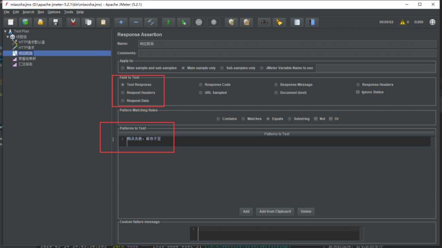The width and height of the screenshot is (442, 248).
Task: Click the Copy icon in toolbar
Action: point(88,22)
